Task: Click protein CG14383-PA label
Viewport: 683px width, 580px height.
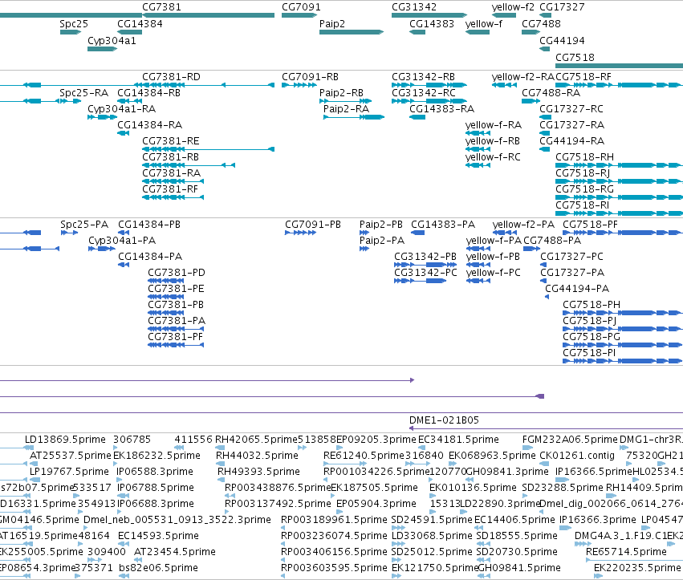Action: (443, 225)
